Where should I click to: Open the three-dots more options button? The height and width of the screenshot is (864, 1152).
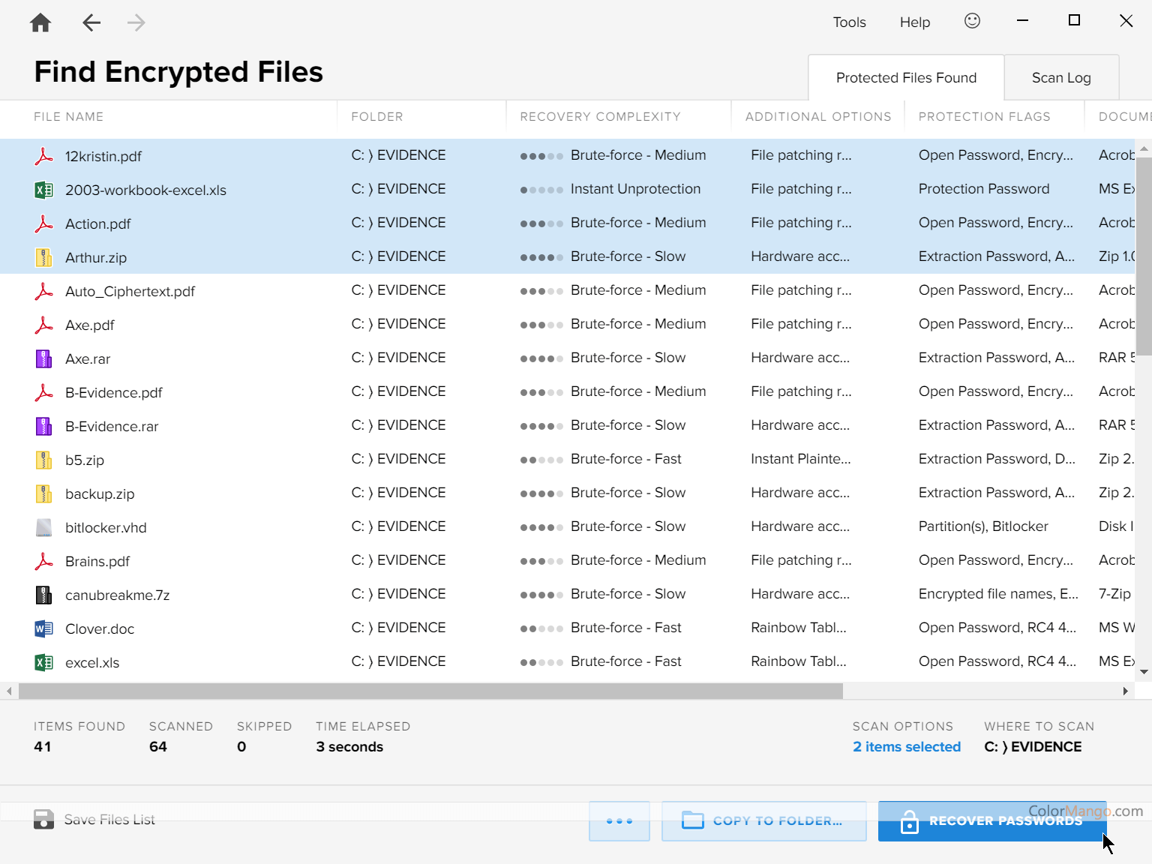click(x=619, y=820)
